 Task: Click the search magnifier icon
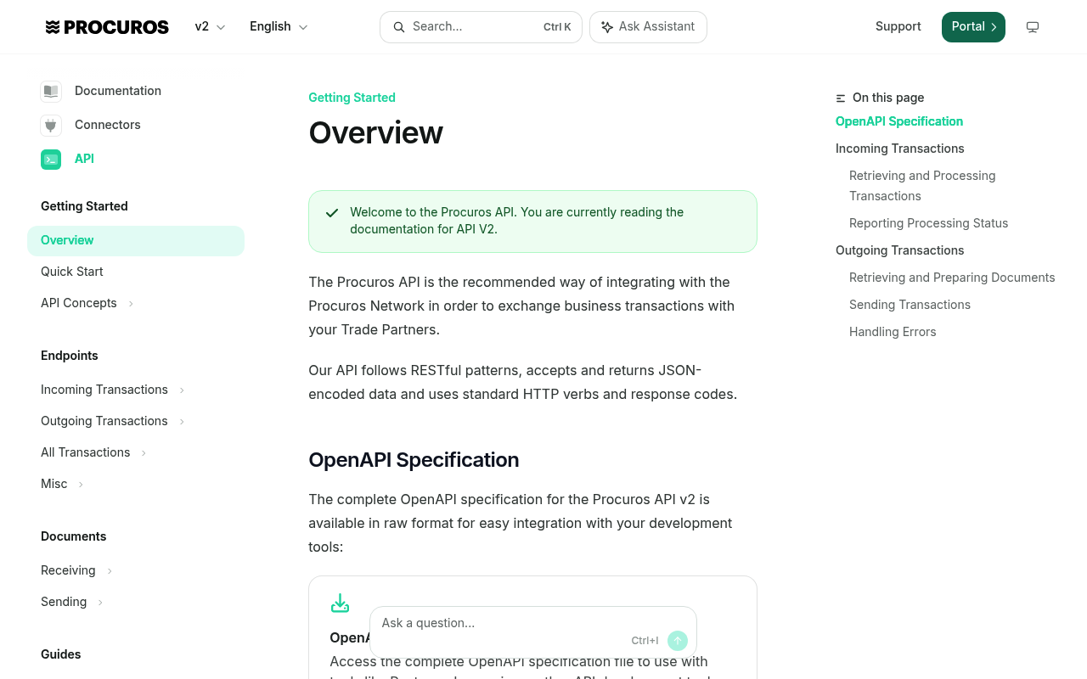tap(398, 27)
